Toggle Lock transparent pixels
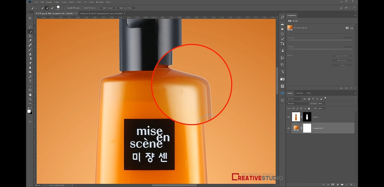 click(294, 108)
